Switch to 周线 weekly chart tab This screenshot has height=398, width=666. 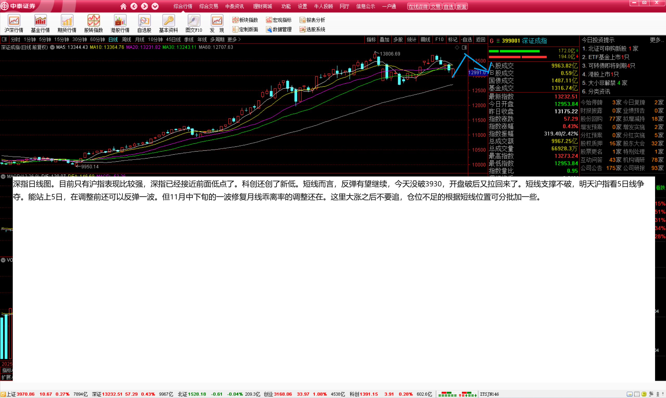(x=126, y=39)
